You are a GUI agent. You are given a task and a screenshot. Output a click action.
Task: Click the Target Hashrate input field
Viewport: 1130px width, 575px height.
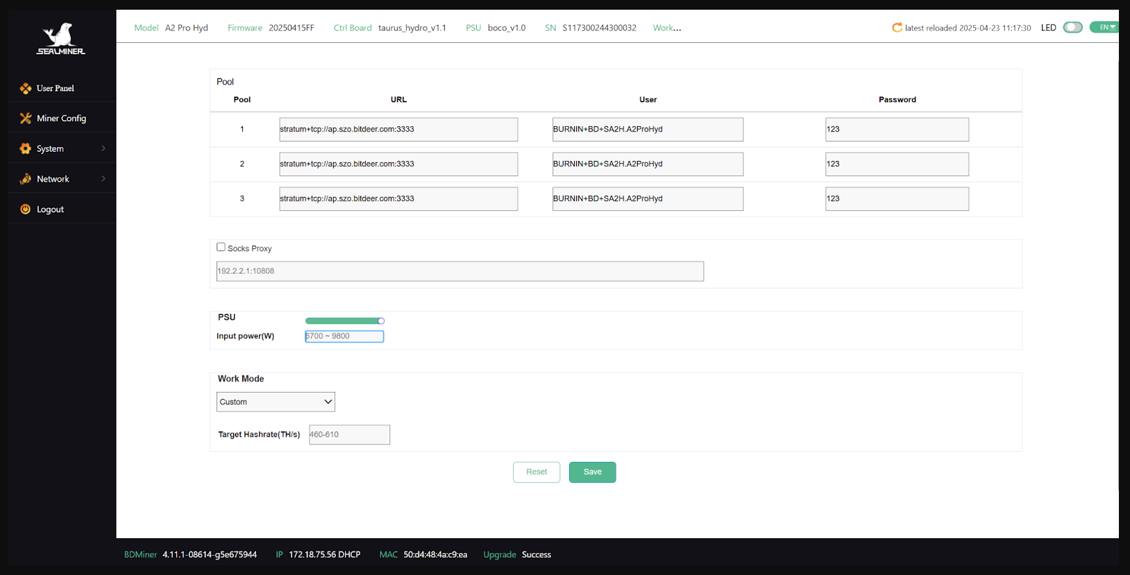tap(349, 435)
